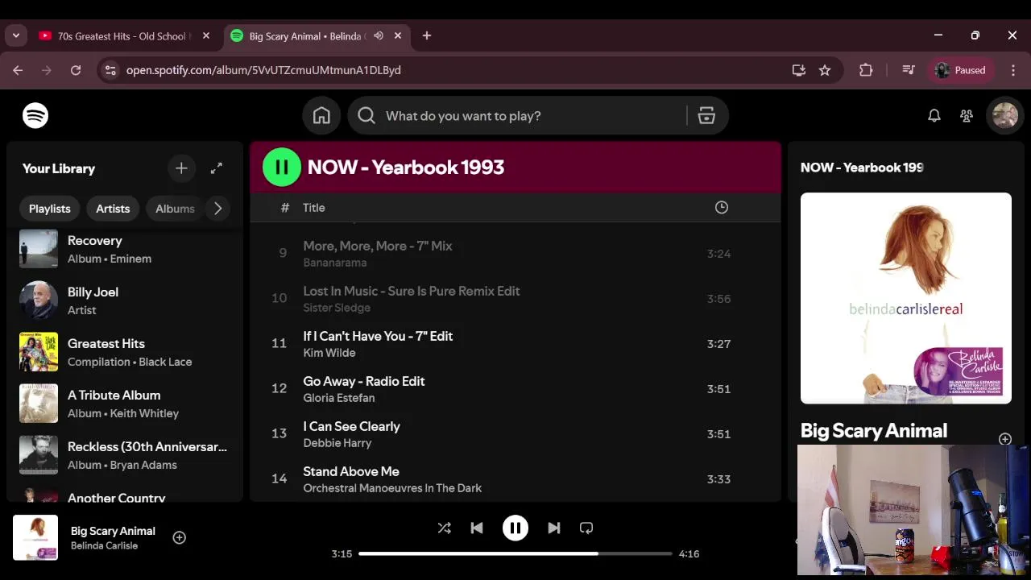The image size is (1031, 580).
Task: Open A Tribute Album by Keith Whitley
Action: (126, 404)
